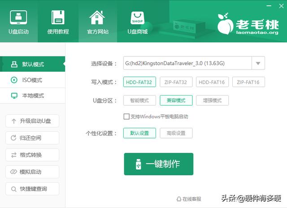This screenshot has height=208, width=287.
Task: Click the 选择设备 label
Action: click(x=104, y=64)
